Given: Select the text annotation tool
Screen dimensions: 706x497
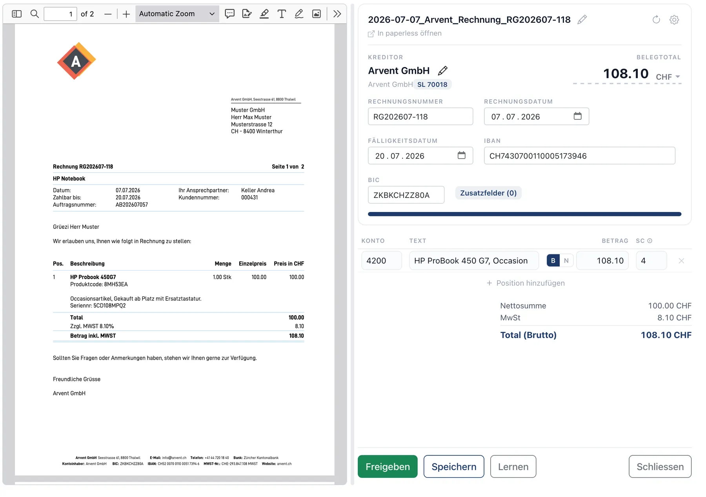Looking at the screenshot, I should [x=282, y=14].
